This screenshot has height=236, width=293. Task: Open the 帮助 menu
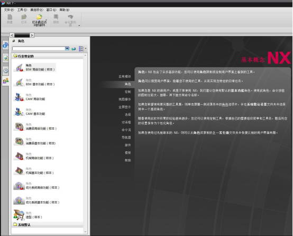click(x=65, y=10)
